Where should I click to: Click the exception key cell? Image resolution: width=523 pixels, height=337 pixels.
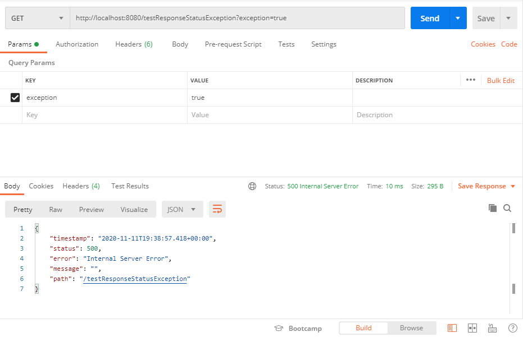104,98
